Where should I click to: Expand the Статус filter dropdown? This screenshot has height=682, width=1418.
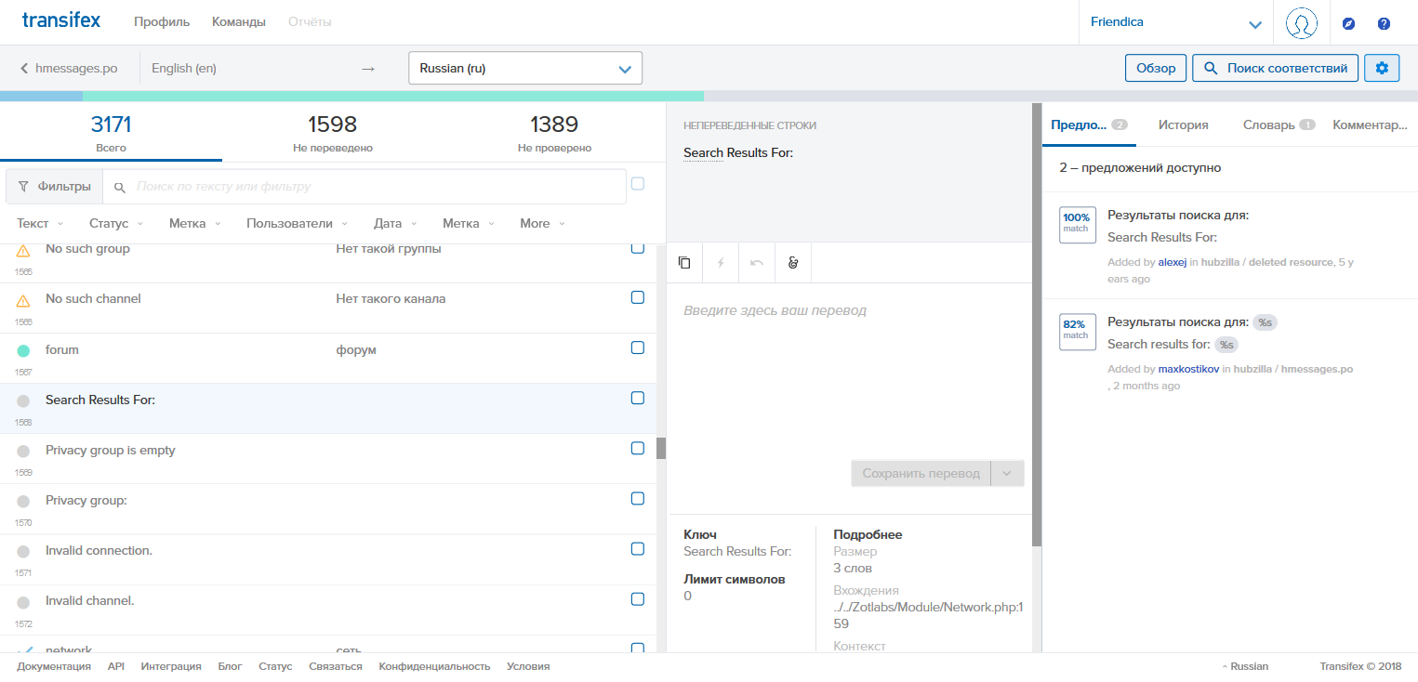pyautogui.click(x=116, y=224)
